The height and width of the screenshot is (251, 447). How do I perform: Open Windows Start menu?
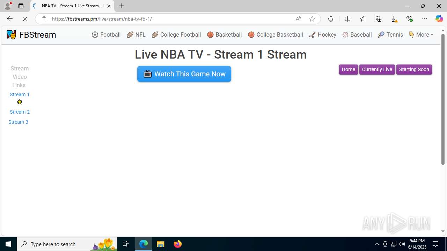(x=8, y=244)
